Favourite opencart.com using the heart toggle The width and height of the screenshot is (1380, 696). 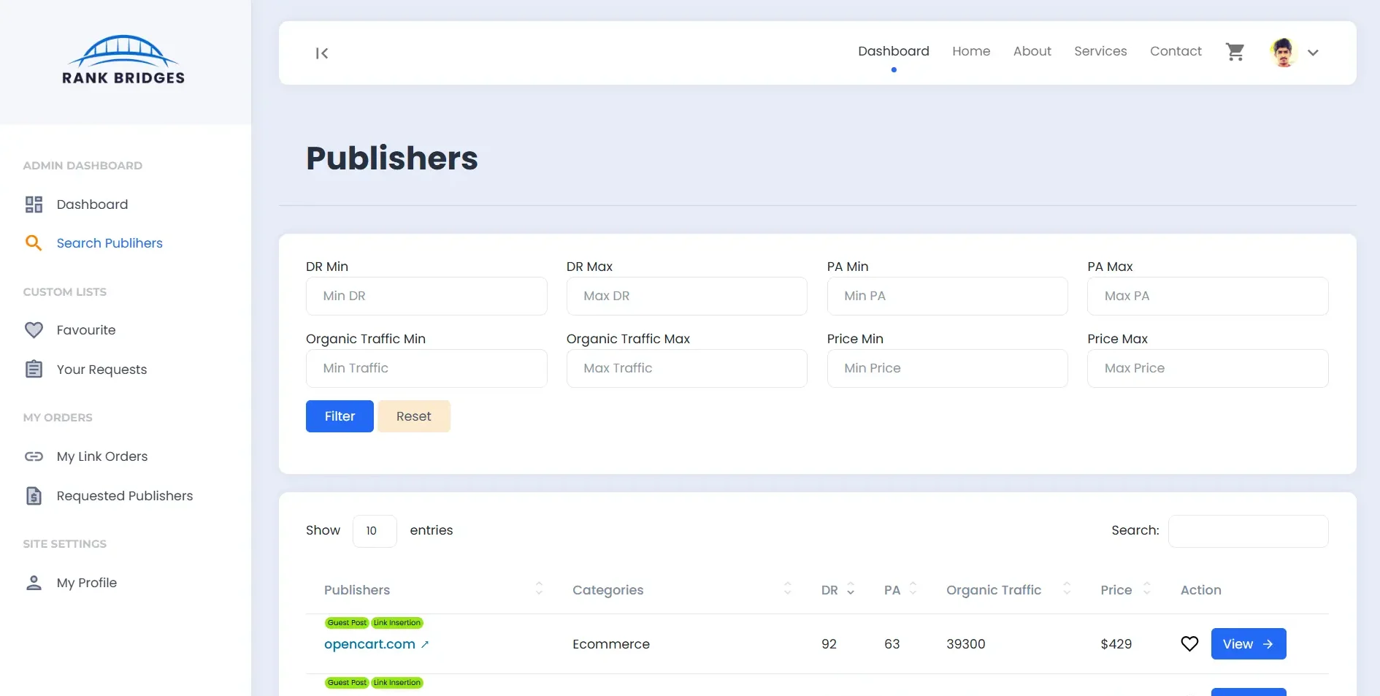tap(1189, 643)
